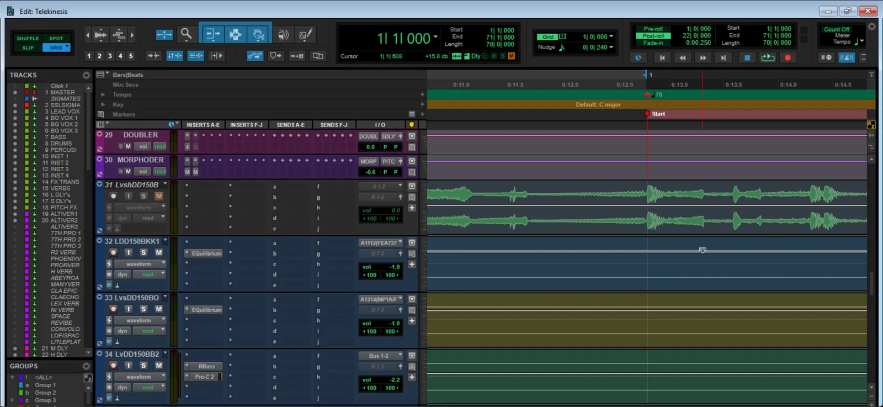Image resolution: width=883 pixels, height=407 pixels.
Task: Enable Spot edit mode
Action: tap(56, 39)
